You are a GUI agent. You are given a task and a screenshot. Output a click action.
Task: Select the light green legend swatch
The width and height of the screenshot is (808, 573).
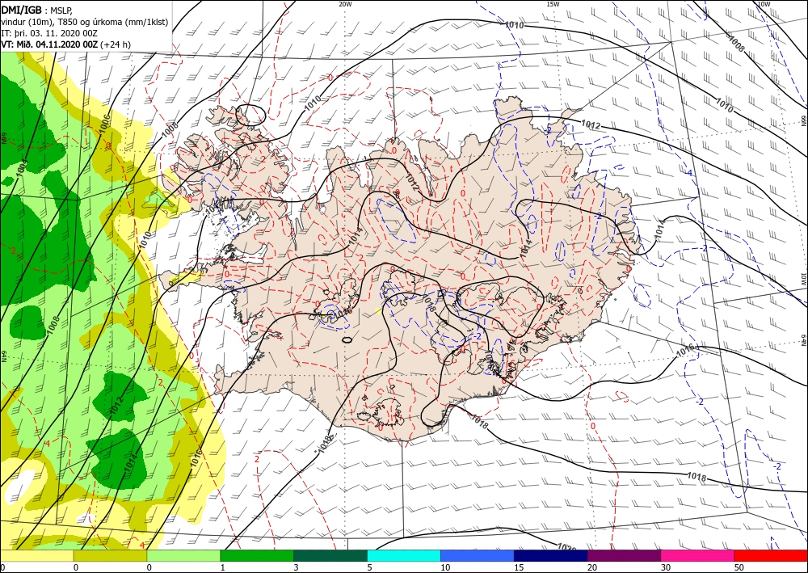(x=183, y=555)
